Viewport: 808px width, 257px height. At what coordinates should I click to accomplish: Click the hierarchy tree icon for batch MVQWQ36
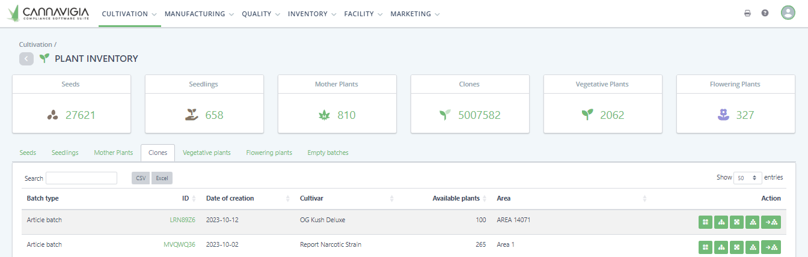(x=721, y=247)
